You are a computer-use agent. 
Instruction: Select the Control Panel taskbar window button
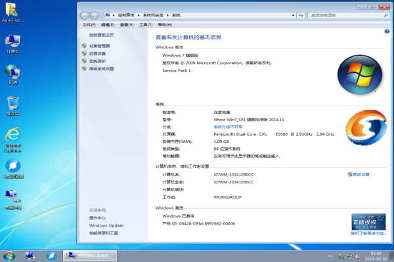click(90, 256)
